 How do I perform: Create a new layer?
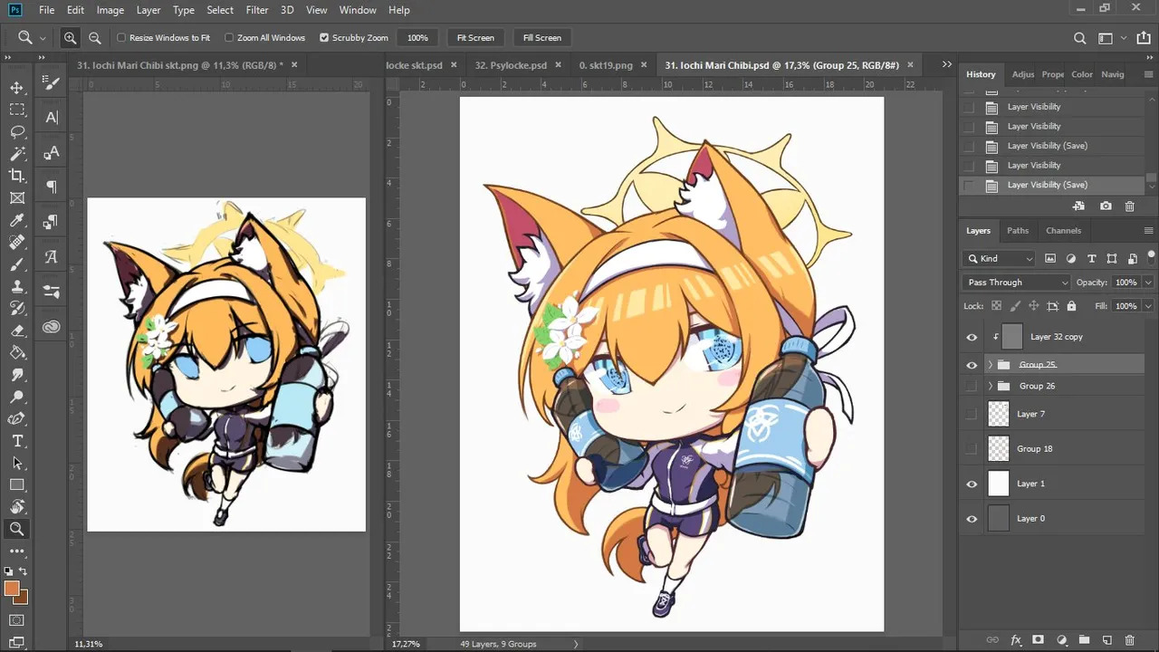click(x=1106, y=640)
